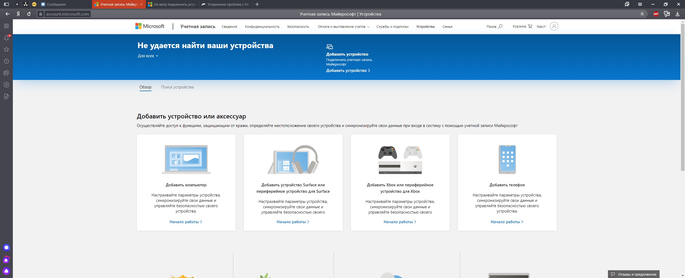The image size is (685, 278).
Task: Open the account avatar icon
Action: pos(554,26)
